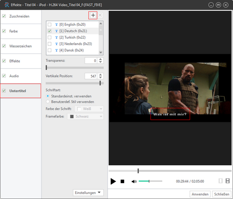Click the 00:29:44 / 02:05:00 time display
This screenshot has height=199, width=233.
point(190,181)
